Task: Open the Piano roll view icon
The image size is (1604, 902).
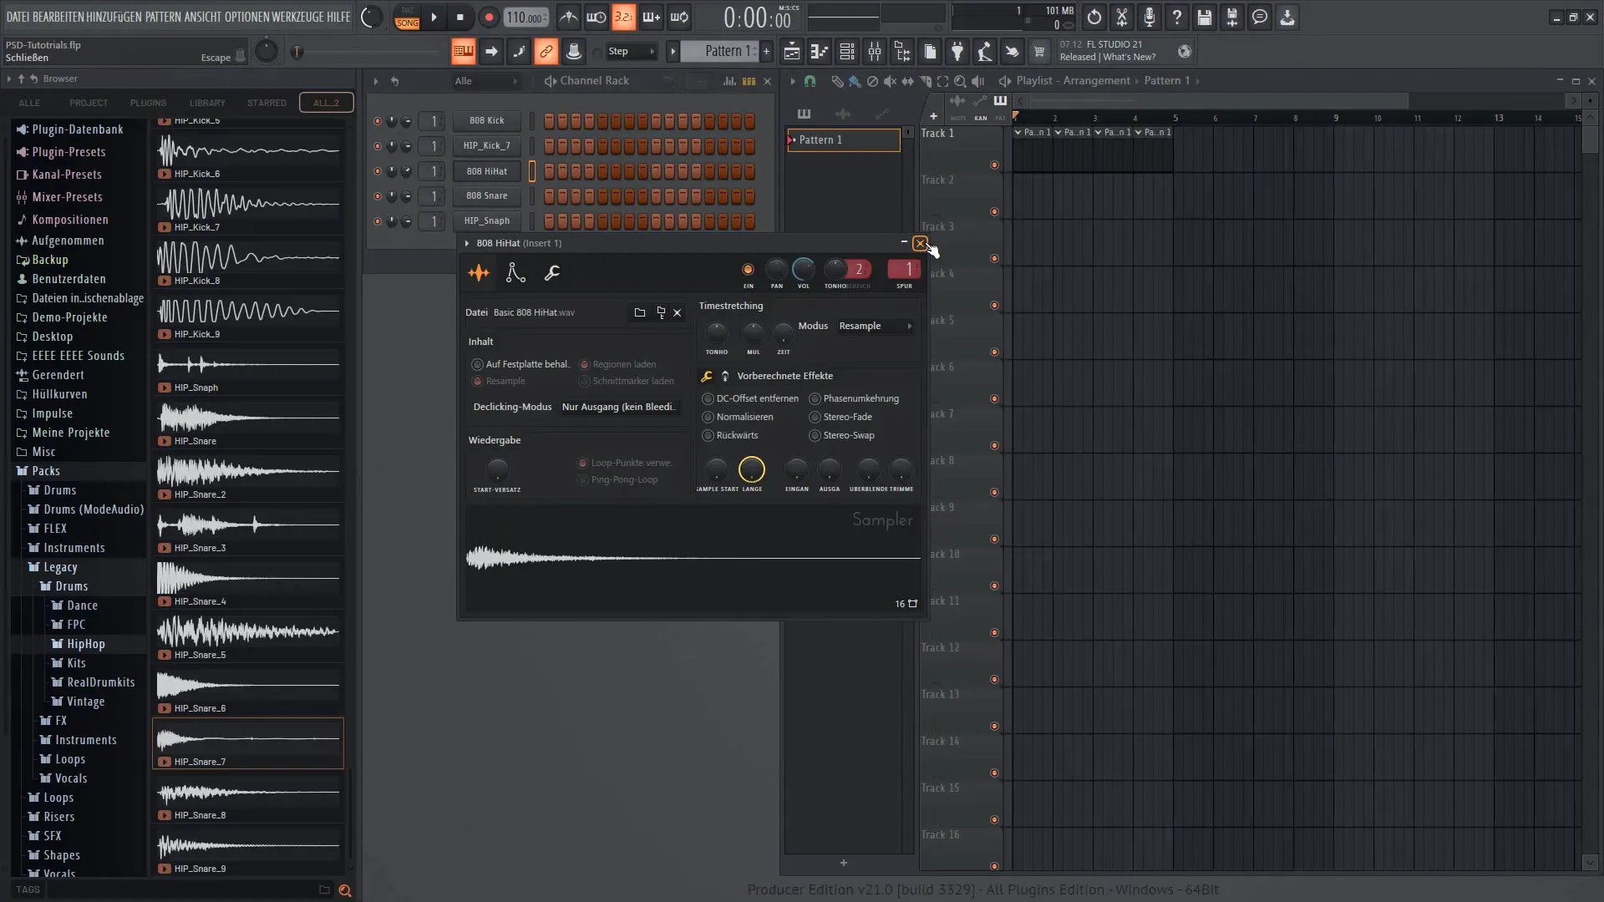Action: click(x=819, y=52)
